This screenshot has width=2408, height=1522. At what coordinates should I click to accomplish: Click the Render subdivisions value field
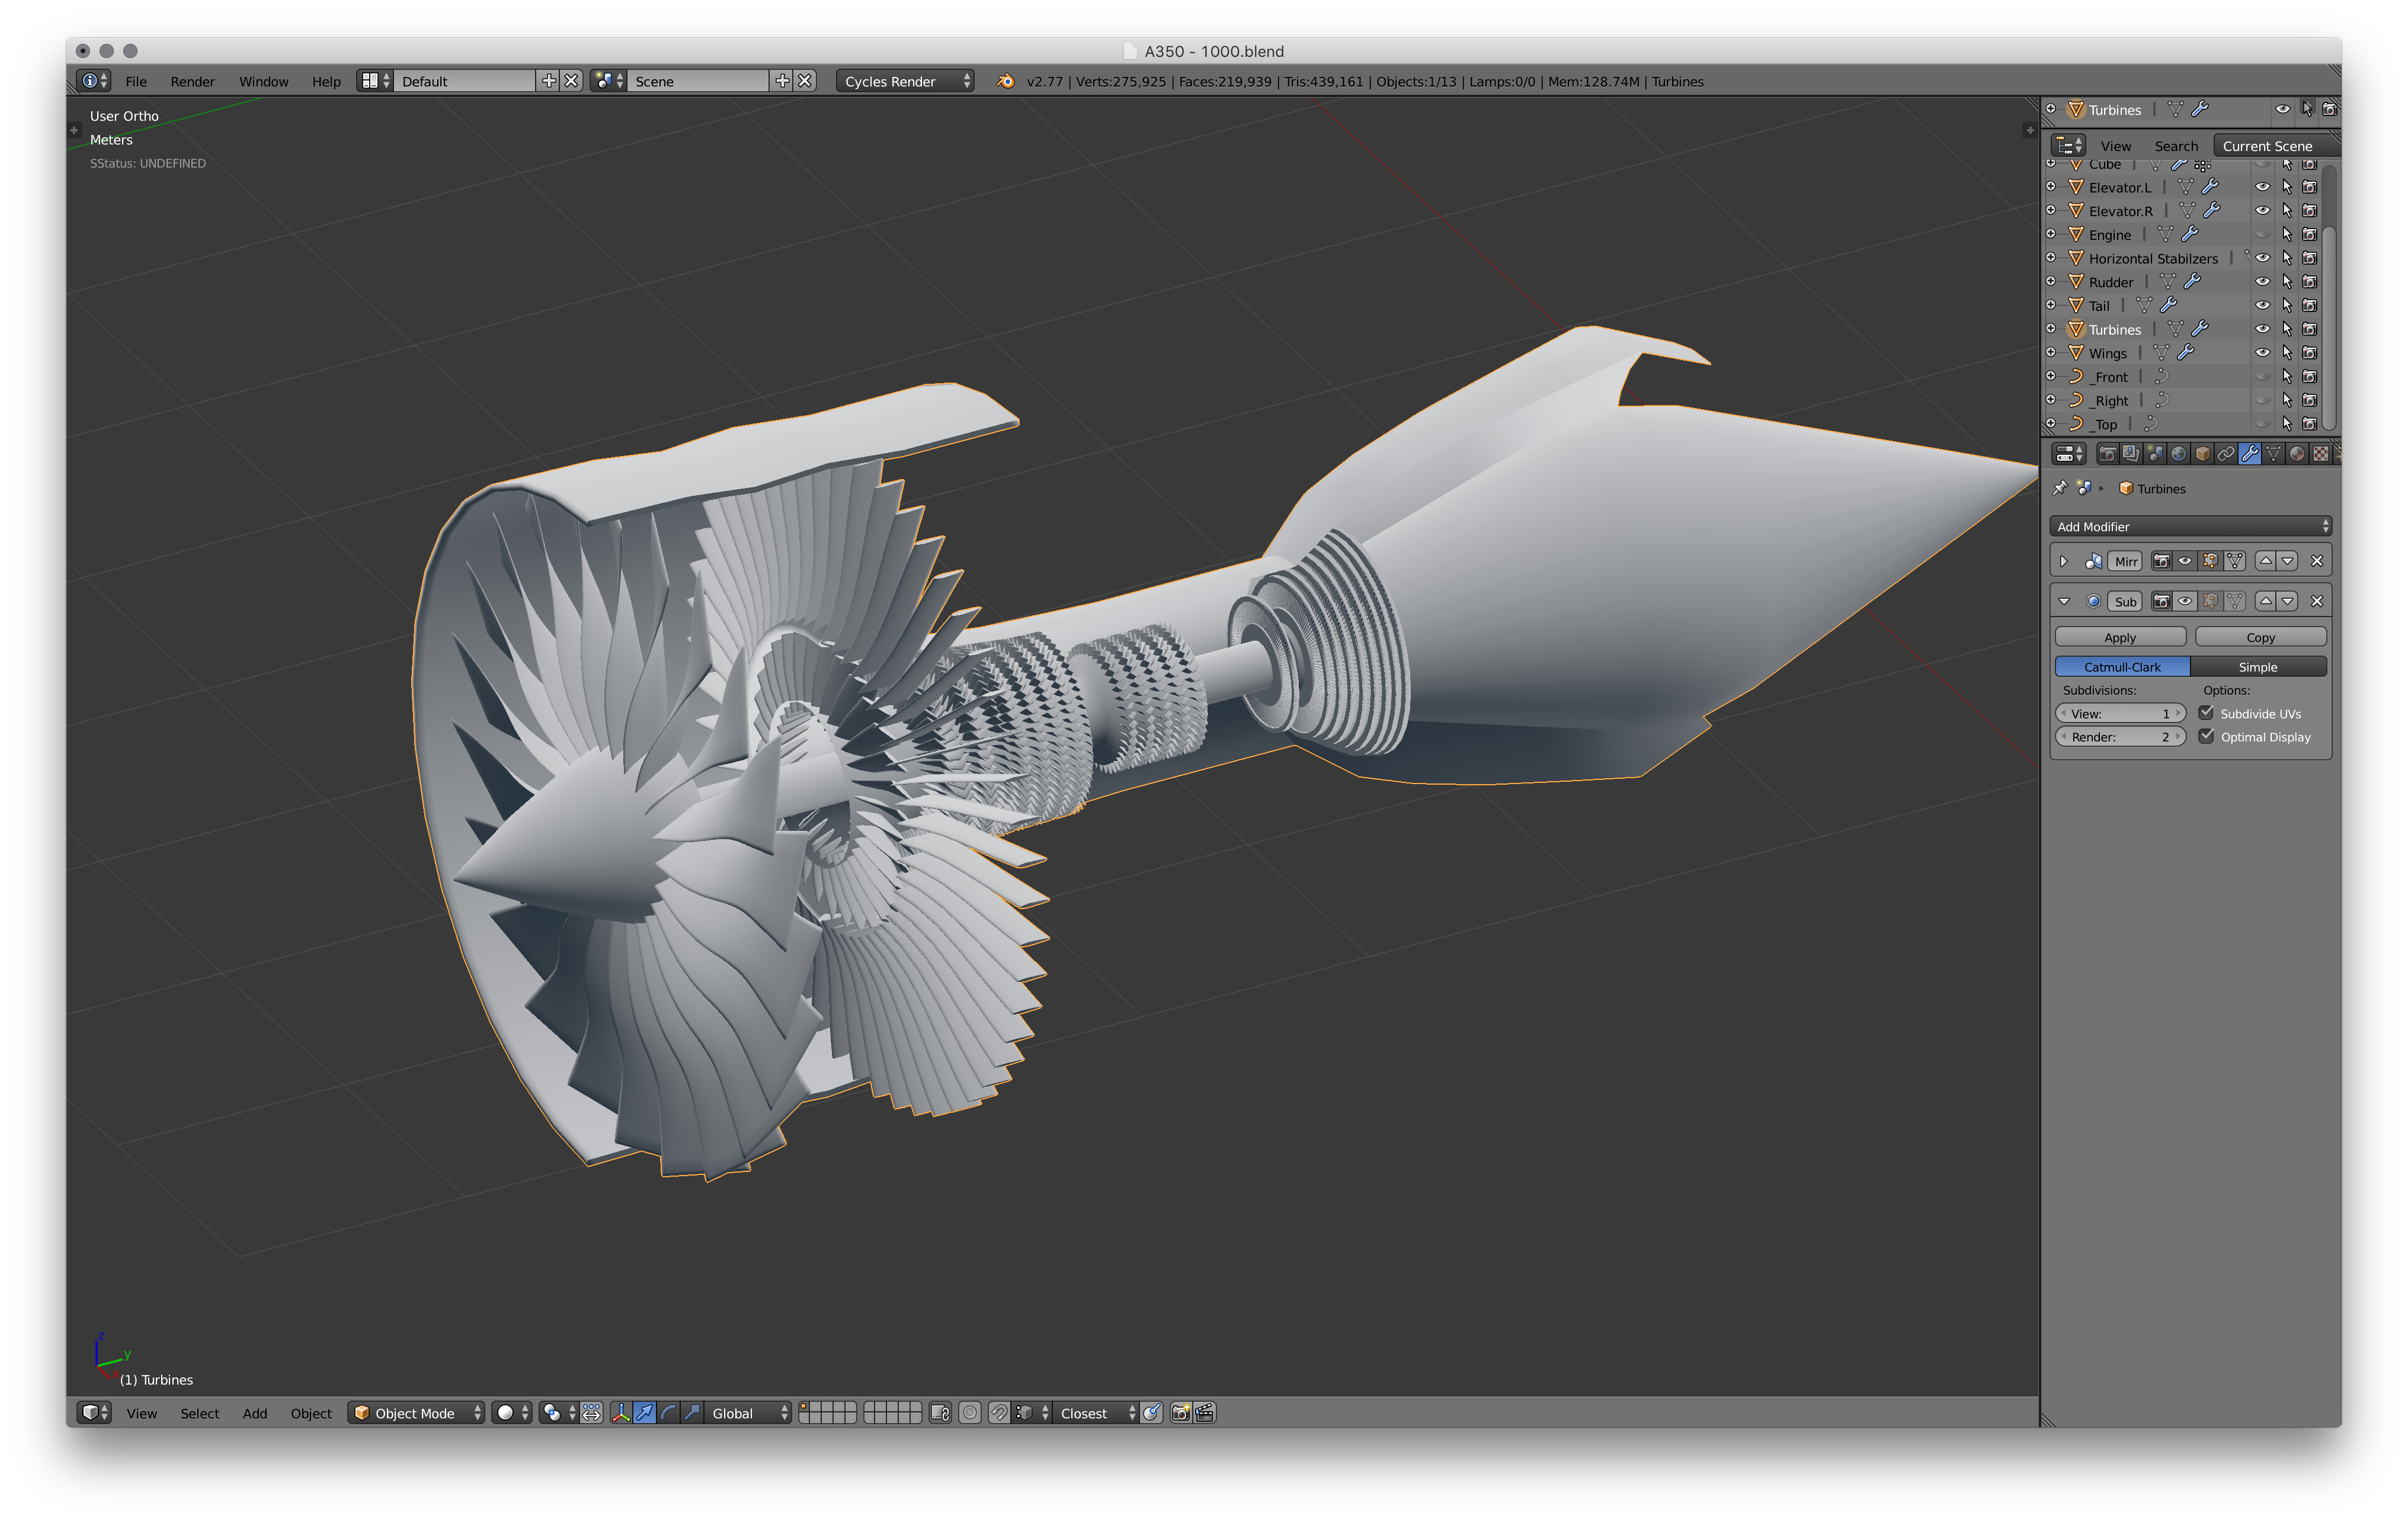pos(2120,737)
